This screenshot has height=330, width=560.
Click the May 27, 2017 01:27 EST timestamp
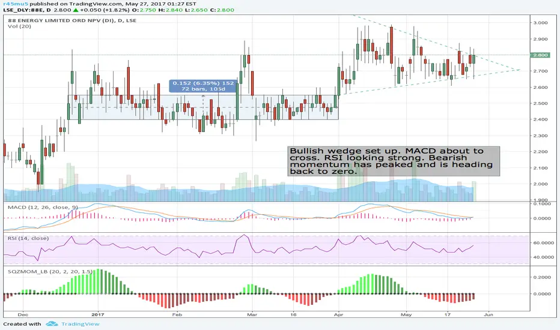coord(160,4)
